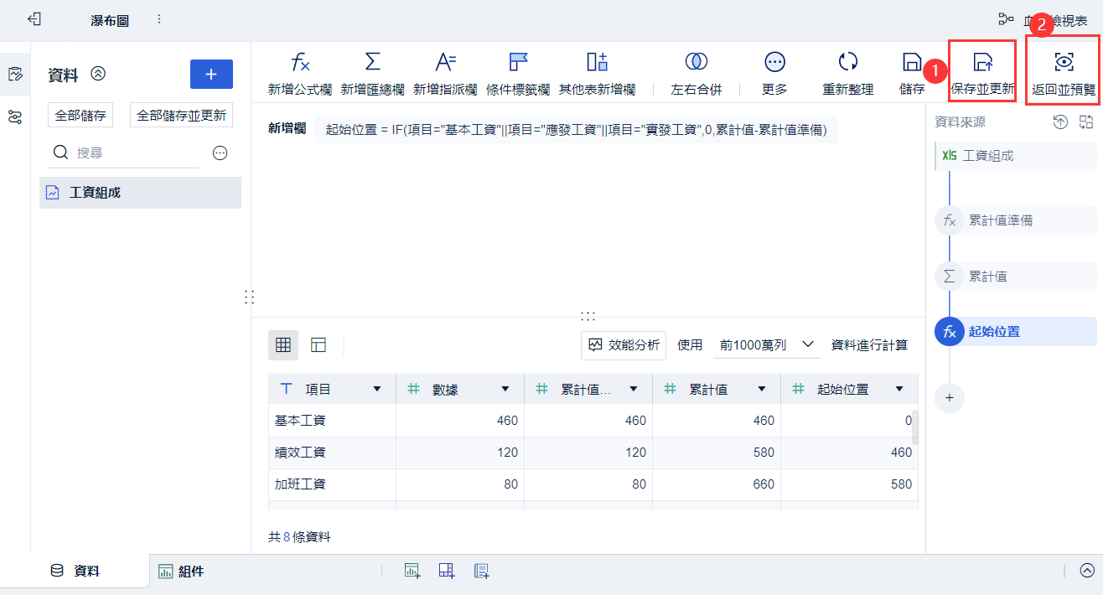Click the 數據 column header
Screen dimensions: 1103x595
coord(460,389)
